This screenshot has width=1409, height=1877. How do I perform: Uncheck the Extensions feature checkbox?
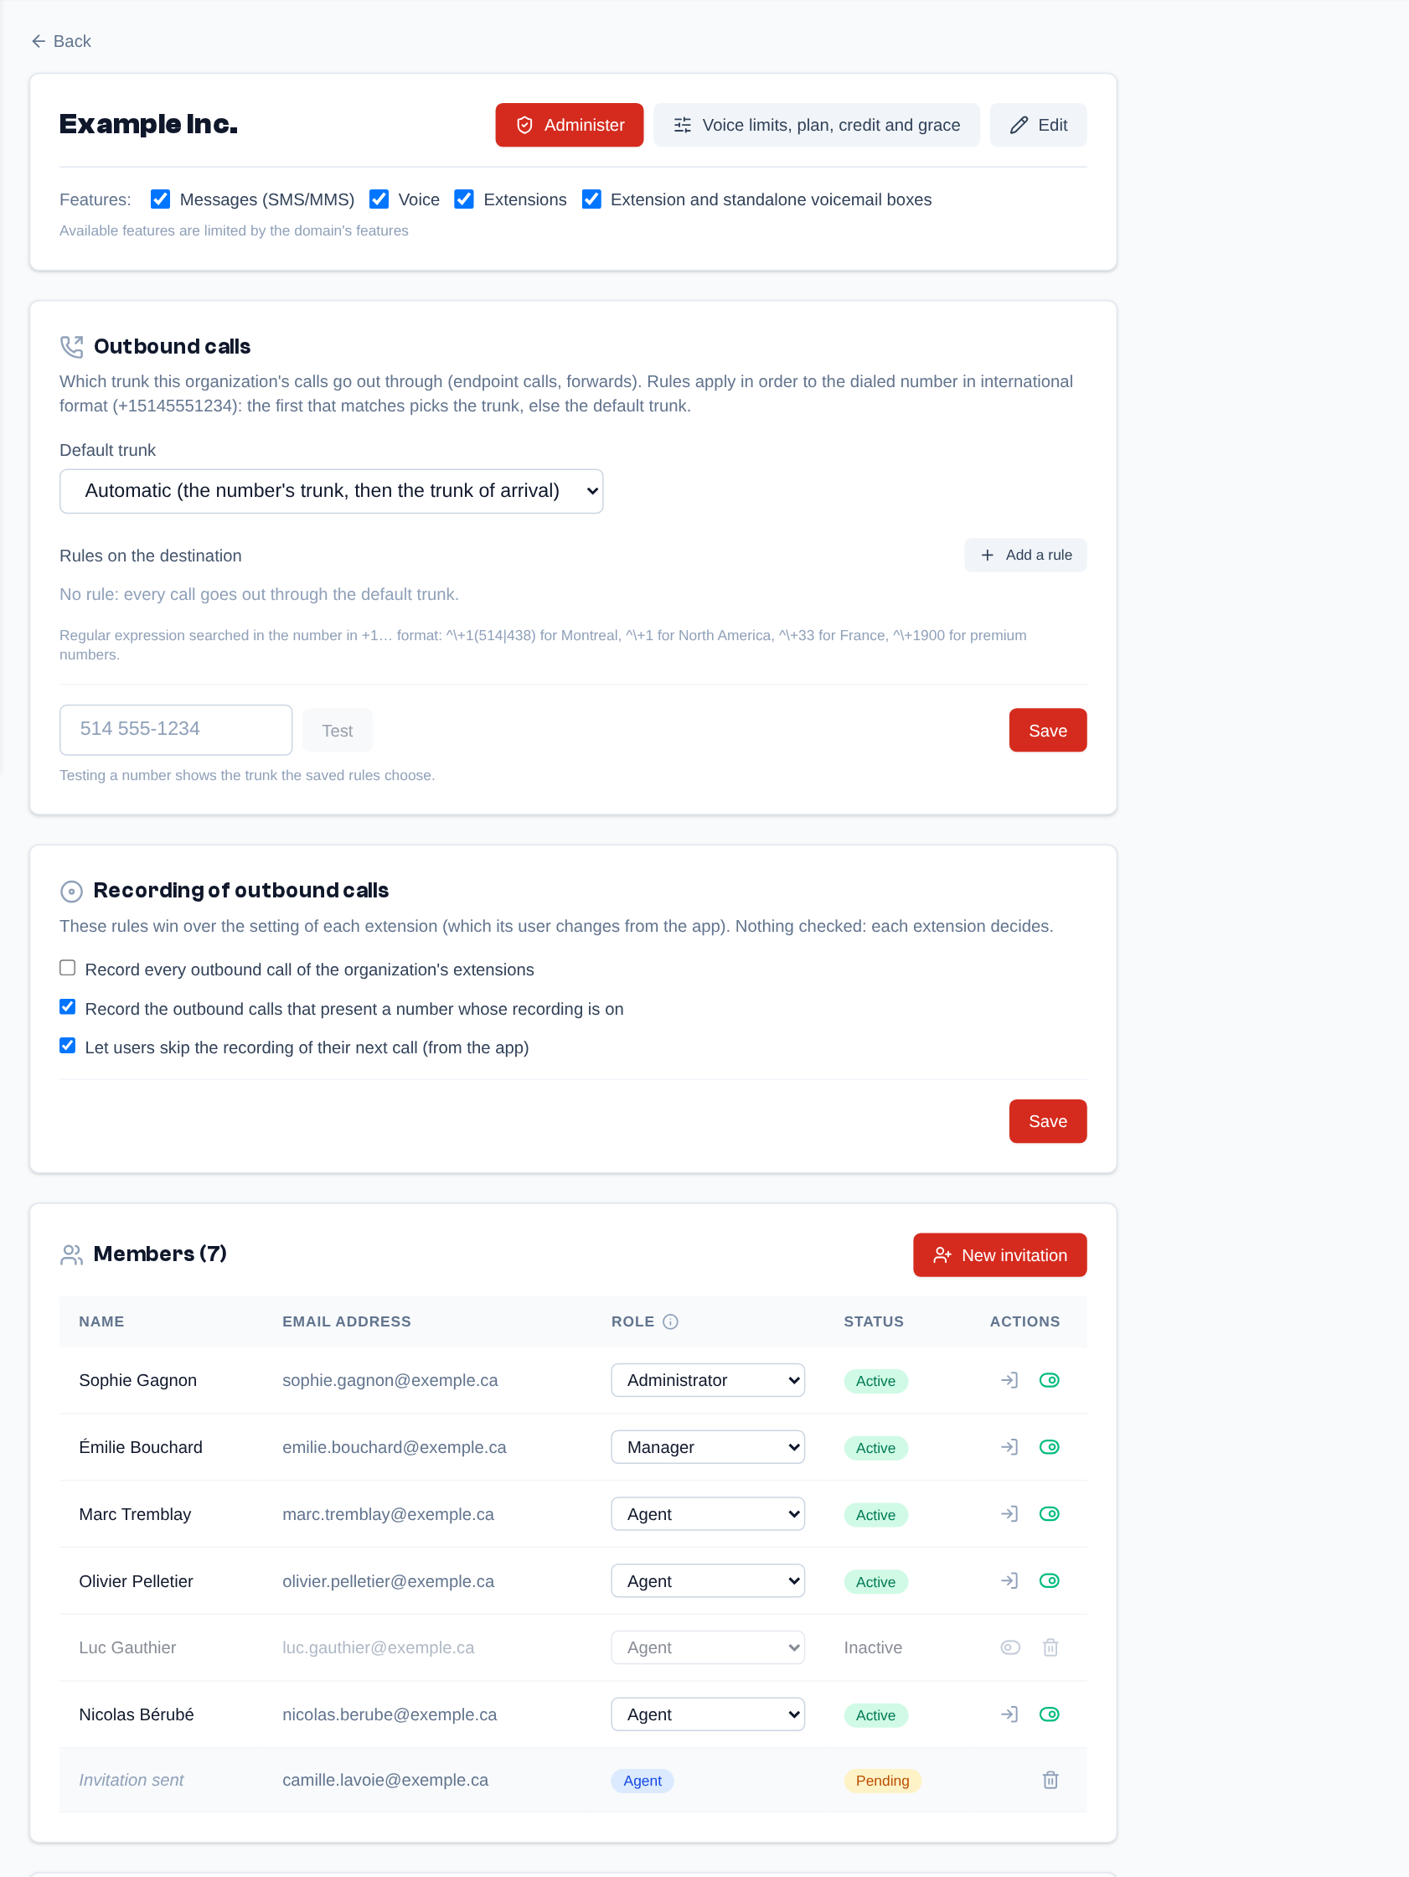tap(464, 199)
